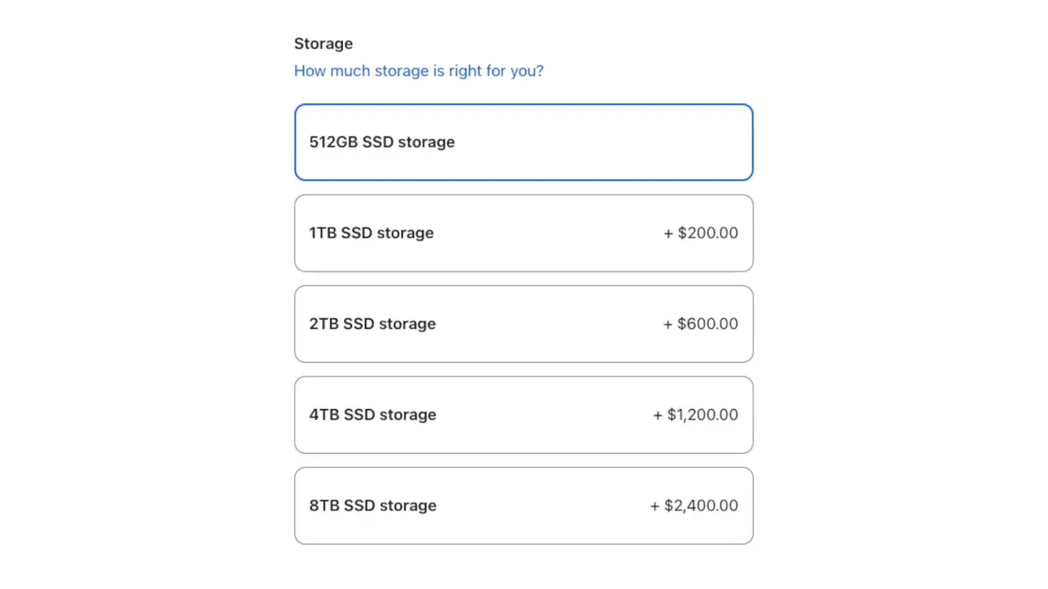The width and height of the screenshot is (1048, 589).
Task: Select the 512GB SSD storage option
Action: pyautogui.click(x=523, y=142)
